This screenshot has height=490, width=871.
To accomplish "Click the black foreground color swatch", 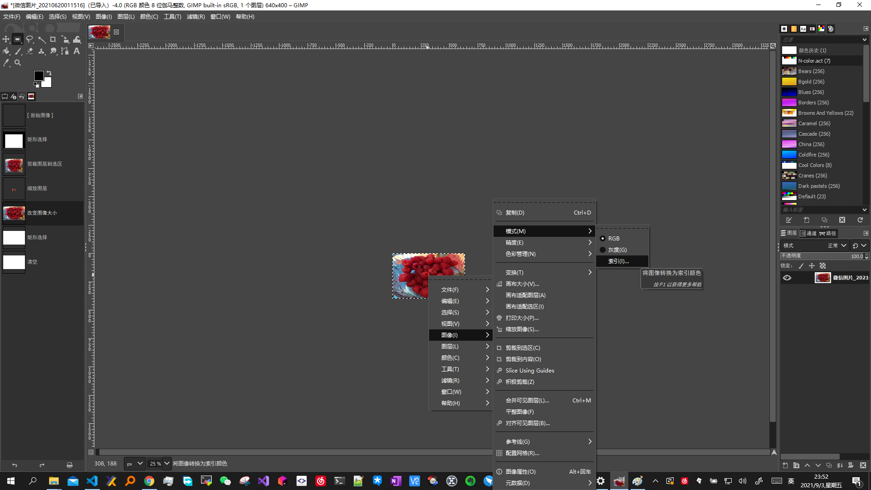I will [x=39, y=76].
